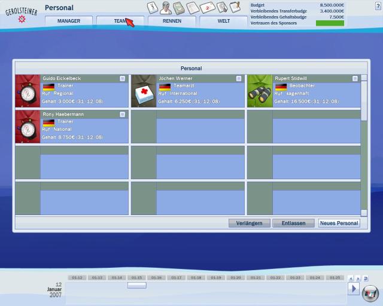Image resolution: width=383 pixels, height=306 pixels.
Task: Click Guido Eickelbeck's stopwatch trainer portrait
Action: [28, 91]
